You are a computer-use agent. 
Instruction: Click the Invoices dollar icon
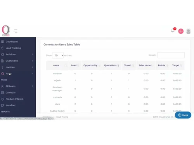click(x=2, y=67)
